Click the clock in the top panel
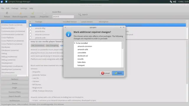This screenshot has height=106, width=189. pyautogui.click(x=183, y=1)
